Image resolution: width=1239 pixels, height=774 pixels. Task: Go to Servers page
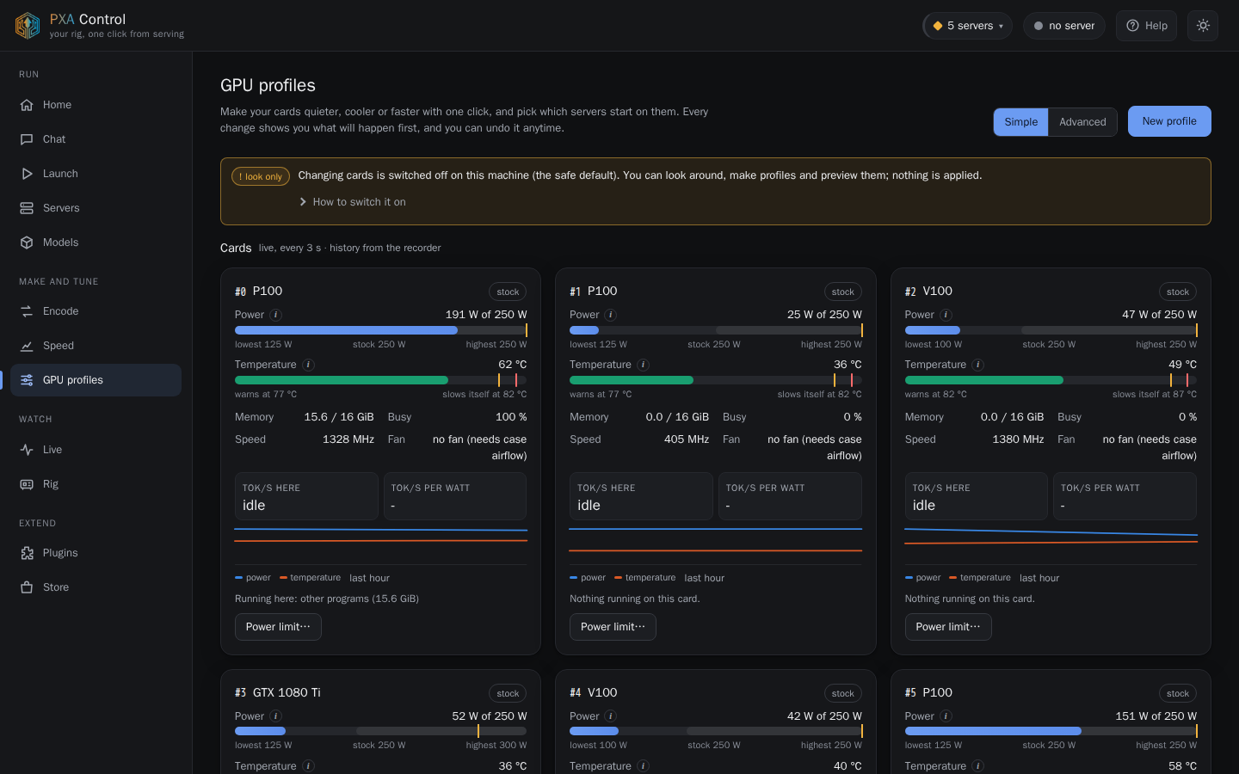96,208
